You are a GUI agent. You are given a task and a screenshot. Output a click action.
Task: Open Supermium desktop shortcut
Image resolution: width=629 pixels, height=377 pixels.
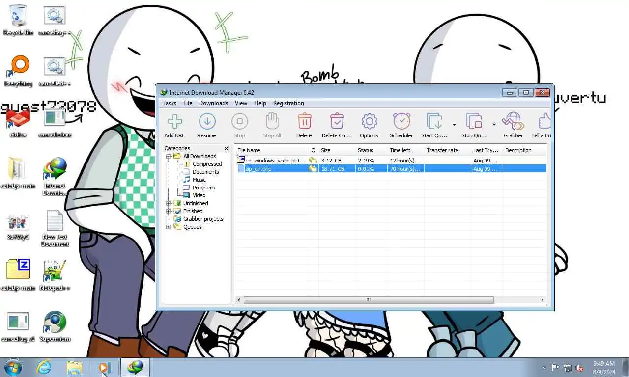click(55, 326)
